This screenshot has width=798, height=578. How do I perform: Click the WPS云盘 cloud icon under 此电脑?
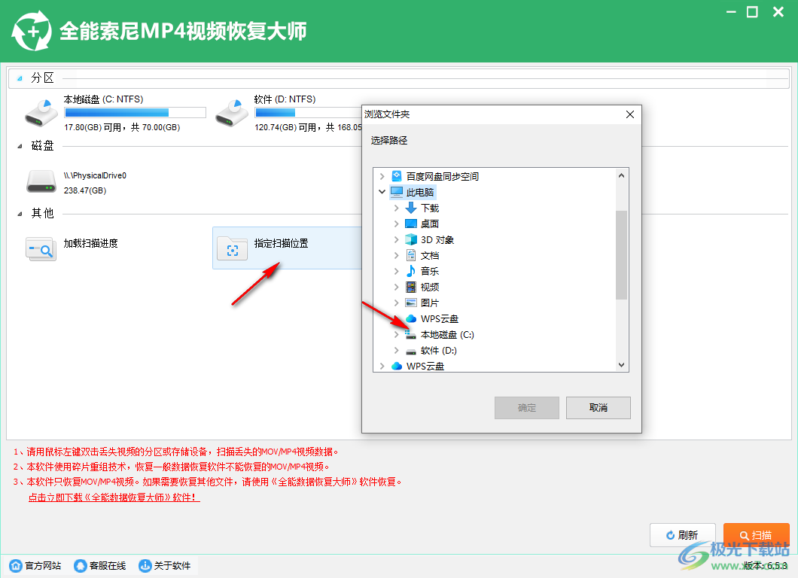pyautogui.click(x=411, y=318)
